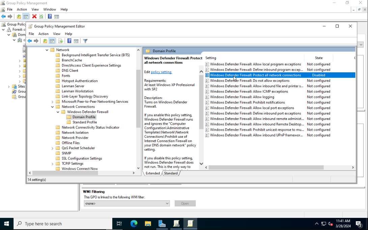Select the DNS Client folder

point(70,70)
